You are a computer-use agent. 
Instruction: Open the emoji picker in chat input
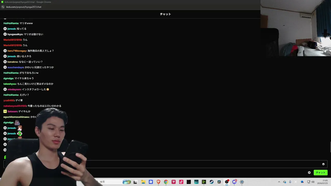[x=323, y=164]
